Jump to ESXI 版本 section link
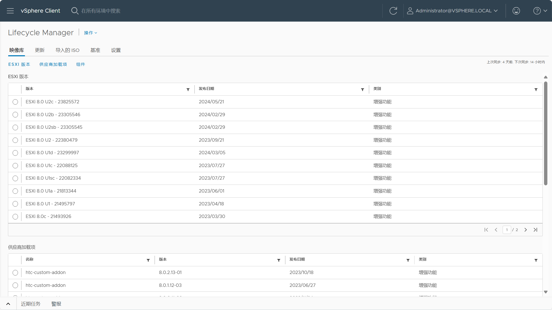 click(x=19, y=64)
